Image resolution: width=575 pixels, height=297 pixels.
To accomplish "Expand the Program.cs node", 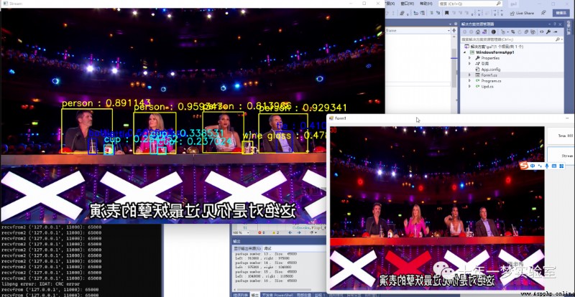I will (x=470, y=80).
